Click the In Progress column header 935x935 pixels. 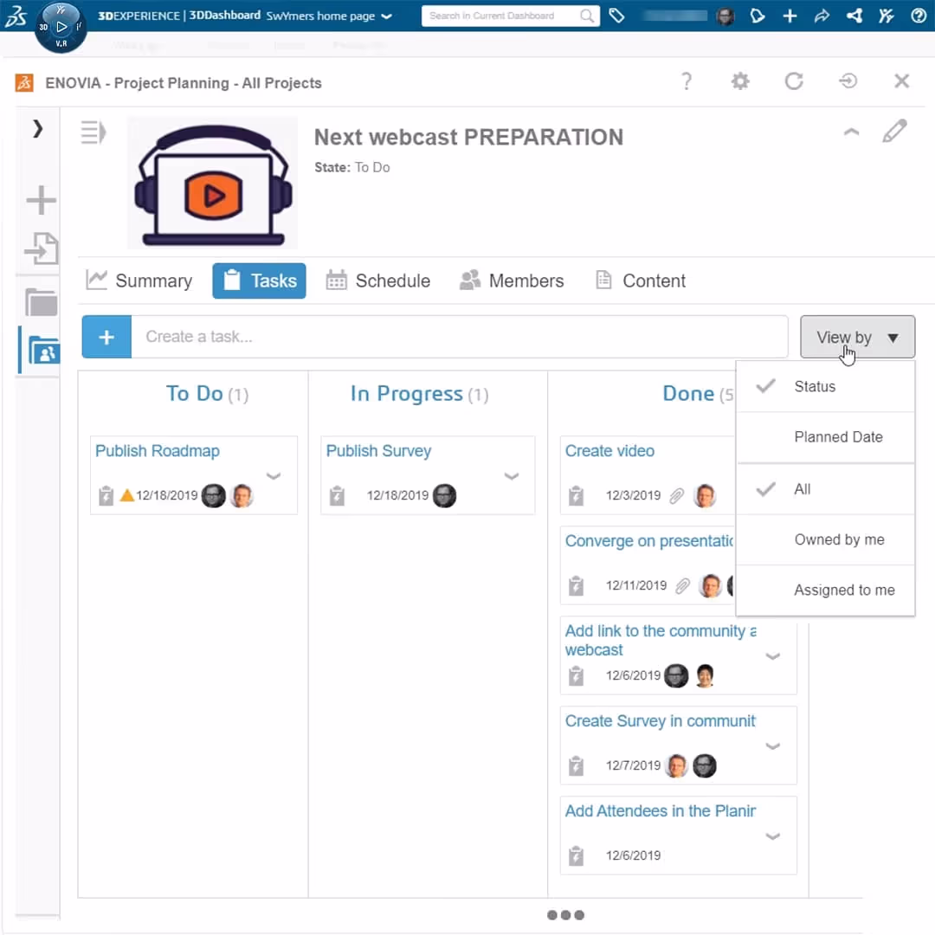tap(419, 394)
